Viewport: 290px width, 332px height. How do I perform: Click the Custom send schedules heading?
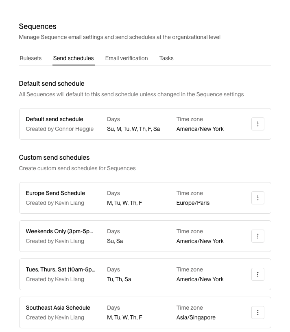[55, 157]
